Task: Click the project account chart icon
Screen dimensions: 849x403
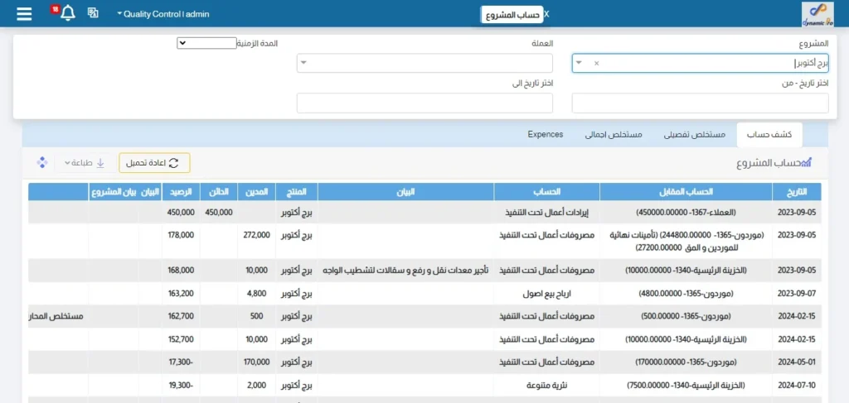Action: click(807, 163)
